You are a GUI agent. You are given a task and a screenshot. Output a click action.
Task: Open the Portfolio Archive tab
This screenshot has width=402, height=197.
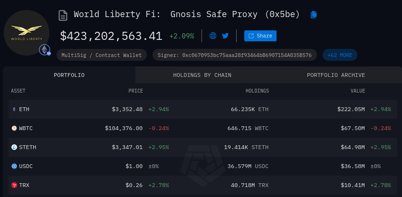336,75
